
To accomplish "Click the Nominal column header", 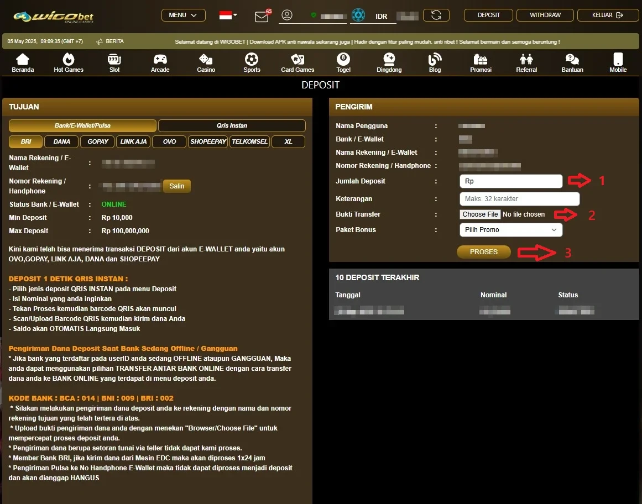I will click(493, 295).
